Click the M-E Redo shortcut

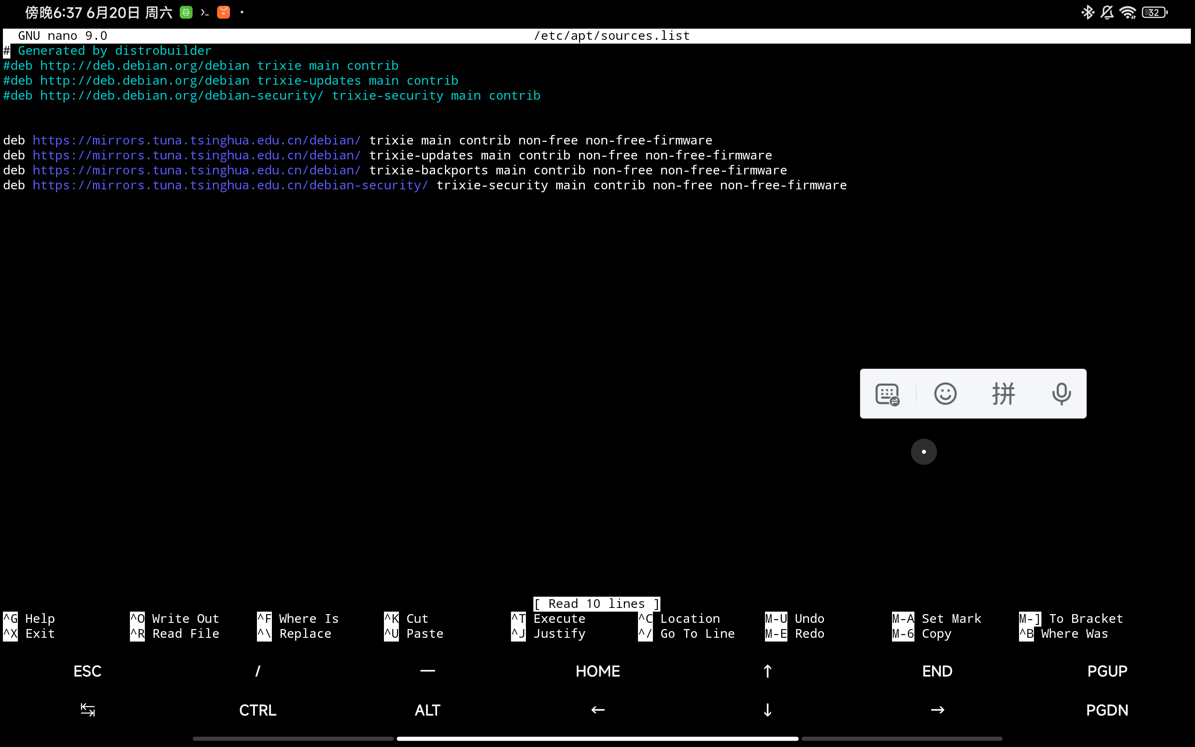[794, 633]
